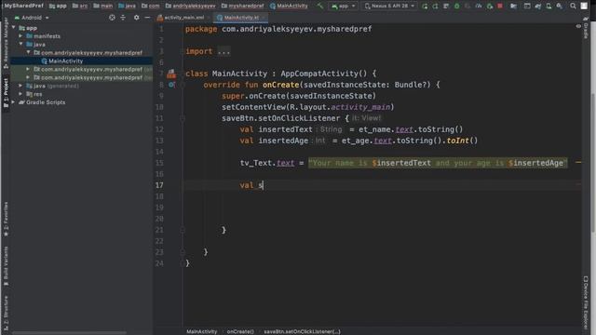
Task: Place cursor after 'val s' on line 17
Action: pos(264,185)
